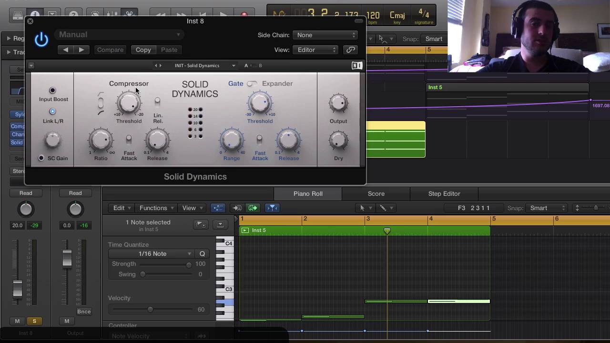Click the Read automation button on Output
Screen dimensions: 610x343
tap(75, 193)
